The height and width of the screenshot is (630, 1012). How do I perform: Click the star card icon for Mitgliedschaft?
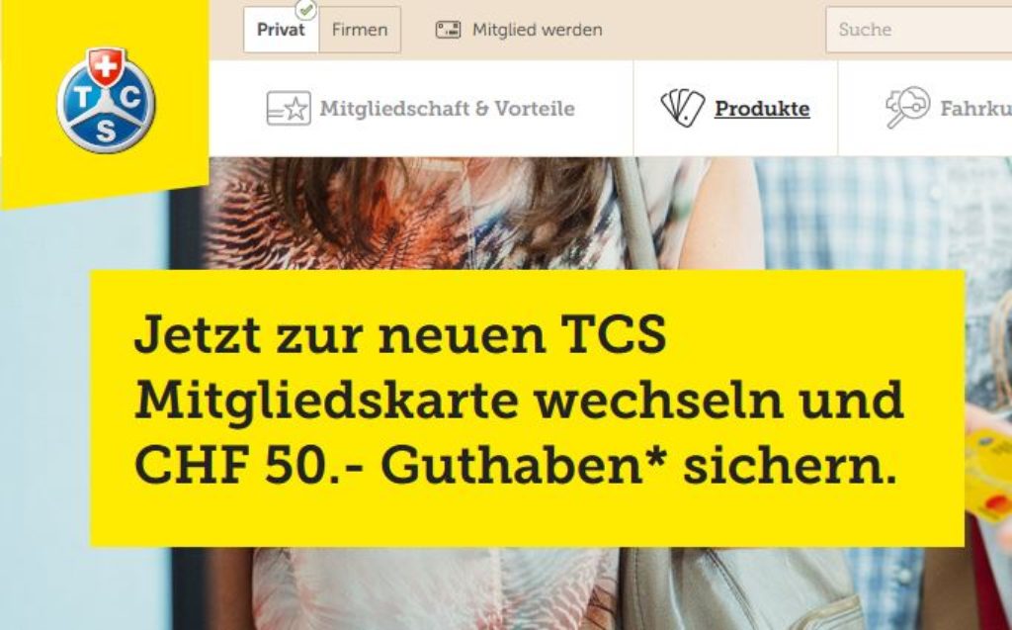click(289, 108)
